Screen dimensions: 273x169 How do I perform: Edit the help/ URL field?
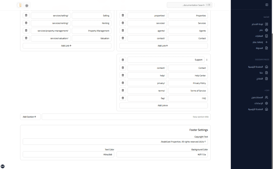pos(147,75)
